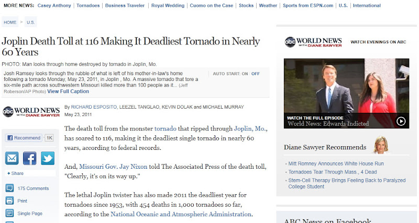This screenshot has width=419, height=223.
Task: Open Stem-Cell Therapy paralyzed student story
Action: [347, 183]
